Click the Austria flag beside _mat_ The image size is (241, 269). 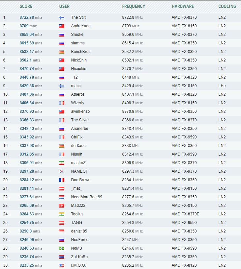click(62, 188)
